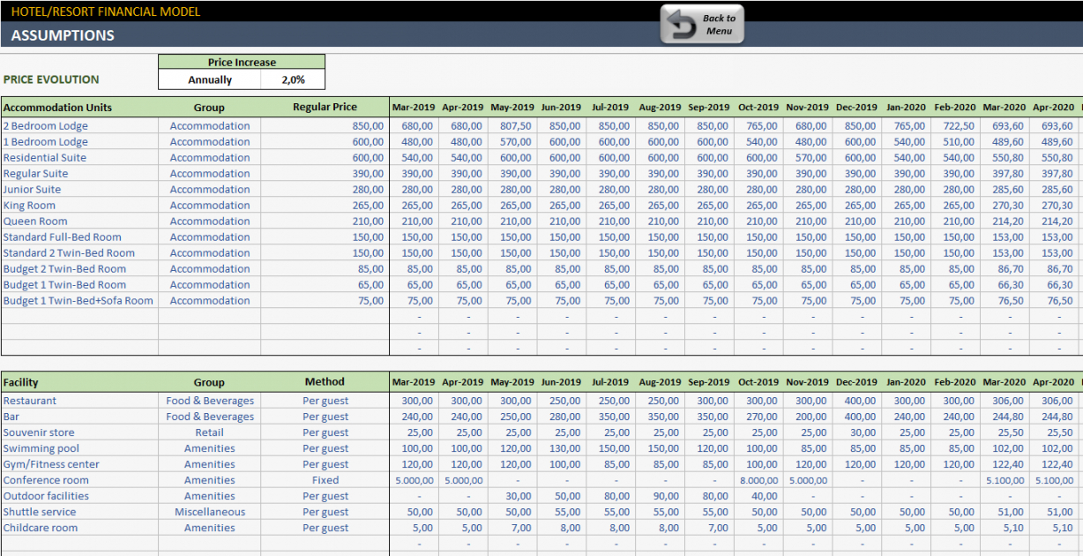Click the ASSUMPTIONS section title
Screen dimensions: 1083x556
tap(63, 35)
